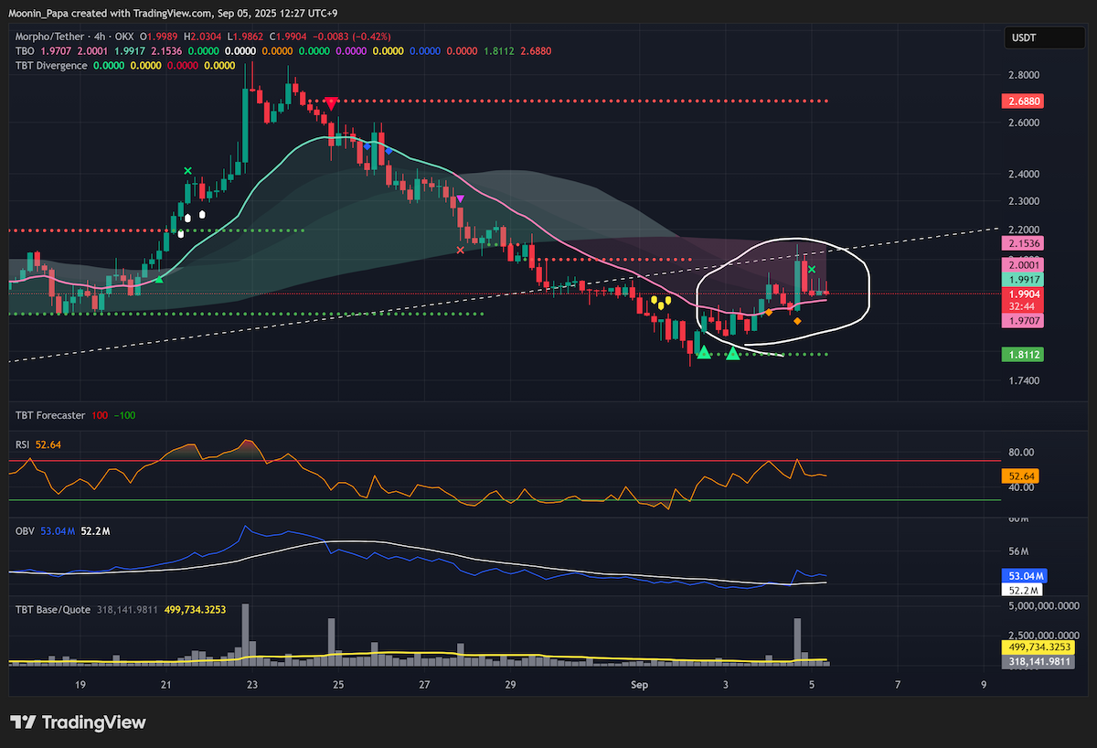Click the green X marker inside the white circle
This screenshot has width=1097, height=748.
pos(812,270)
